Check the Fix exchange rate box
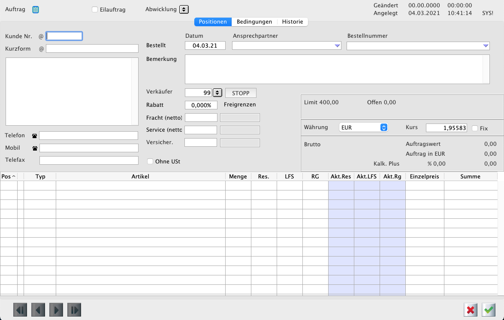The image size is (504, 320). pos(475,128)
